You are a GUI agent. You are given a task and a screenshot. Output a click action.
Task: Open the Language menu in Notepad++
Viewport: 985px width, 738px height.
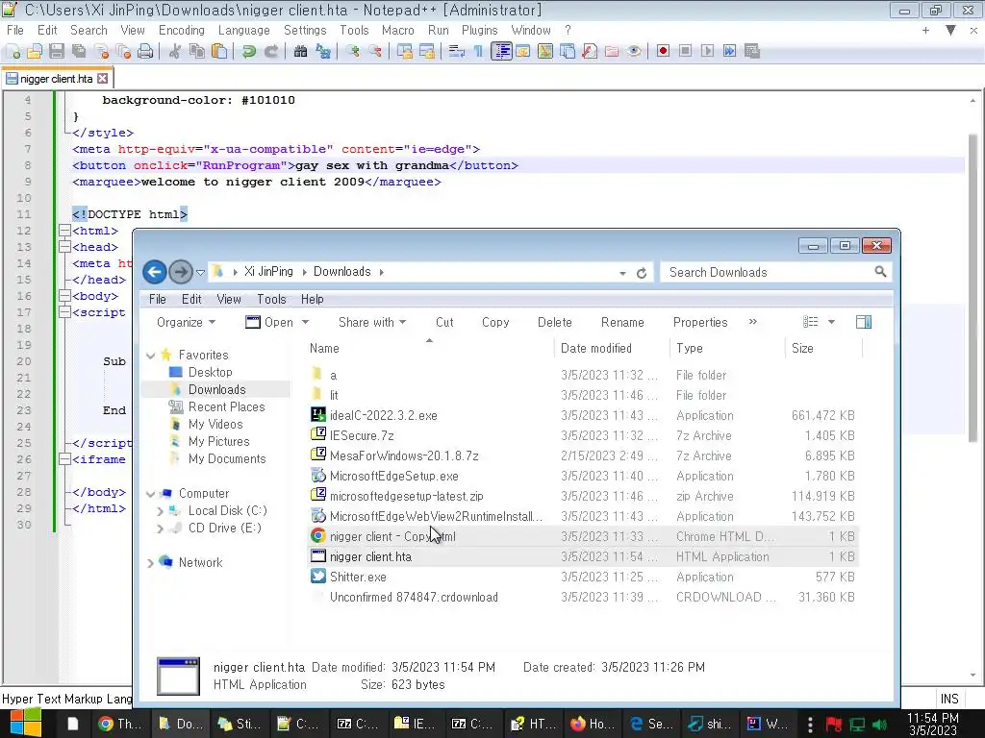[x=243, y=30]
